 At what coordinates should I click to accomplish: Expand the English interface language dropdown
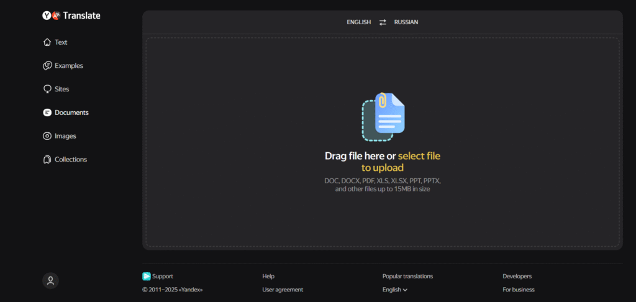pyautogui.click(x=395, y=290)
